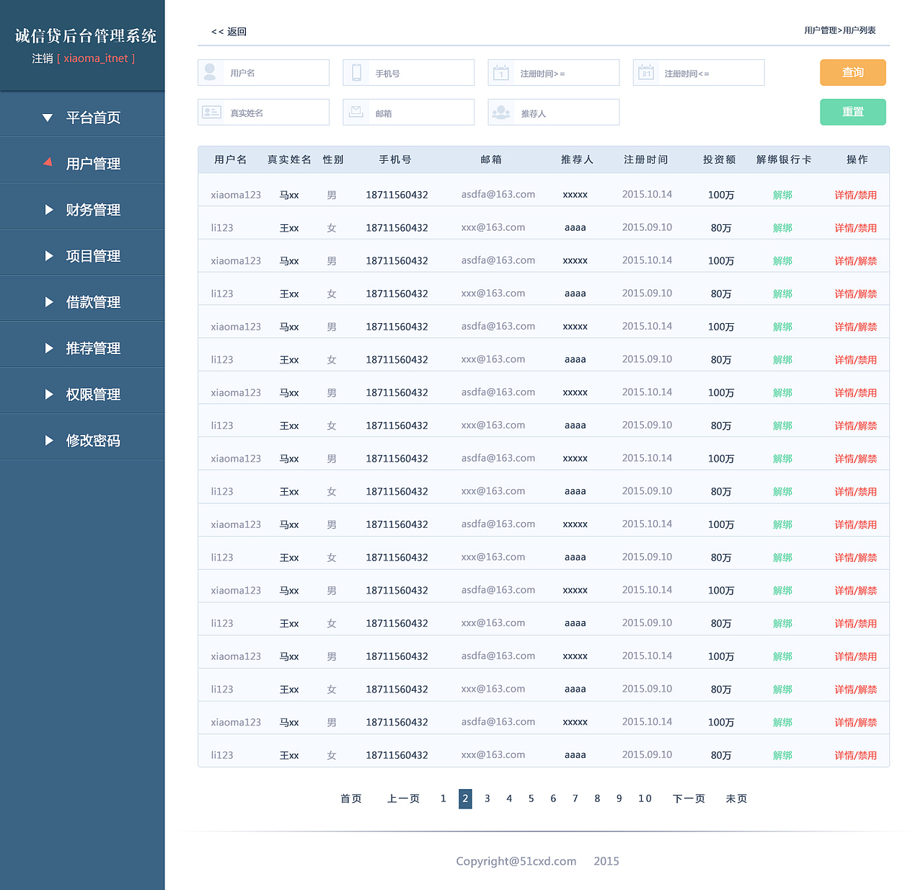The height and width of the screenshot is (890, 923).
Task: Click 解绑 on the first table row
Action: [x=782, y=194]
